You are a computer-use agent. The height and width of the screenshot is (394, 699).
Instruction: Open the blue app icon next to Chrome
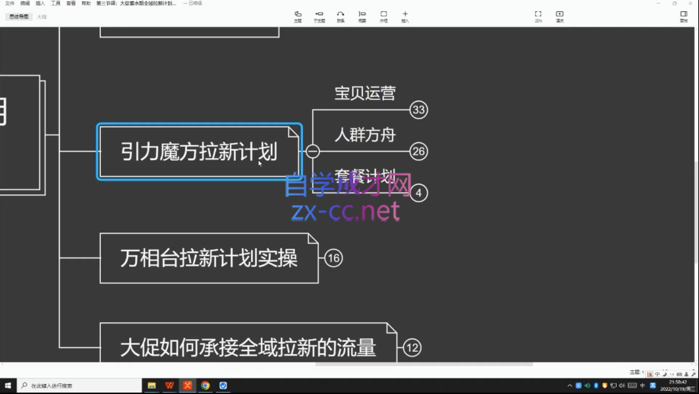tap(223, 385)
